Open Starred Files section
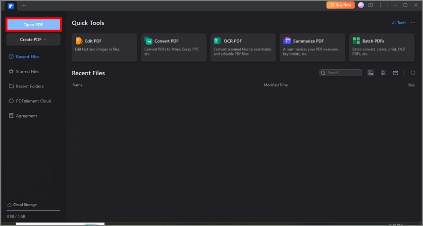 pos(24,71)
